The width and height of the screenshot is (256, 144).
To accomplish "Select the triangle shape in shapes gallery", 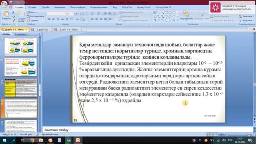I will pos(155,16).
